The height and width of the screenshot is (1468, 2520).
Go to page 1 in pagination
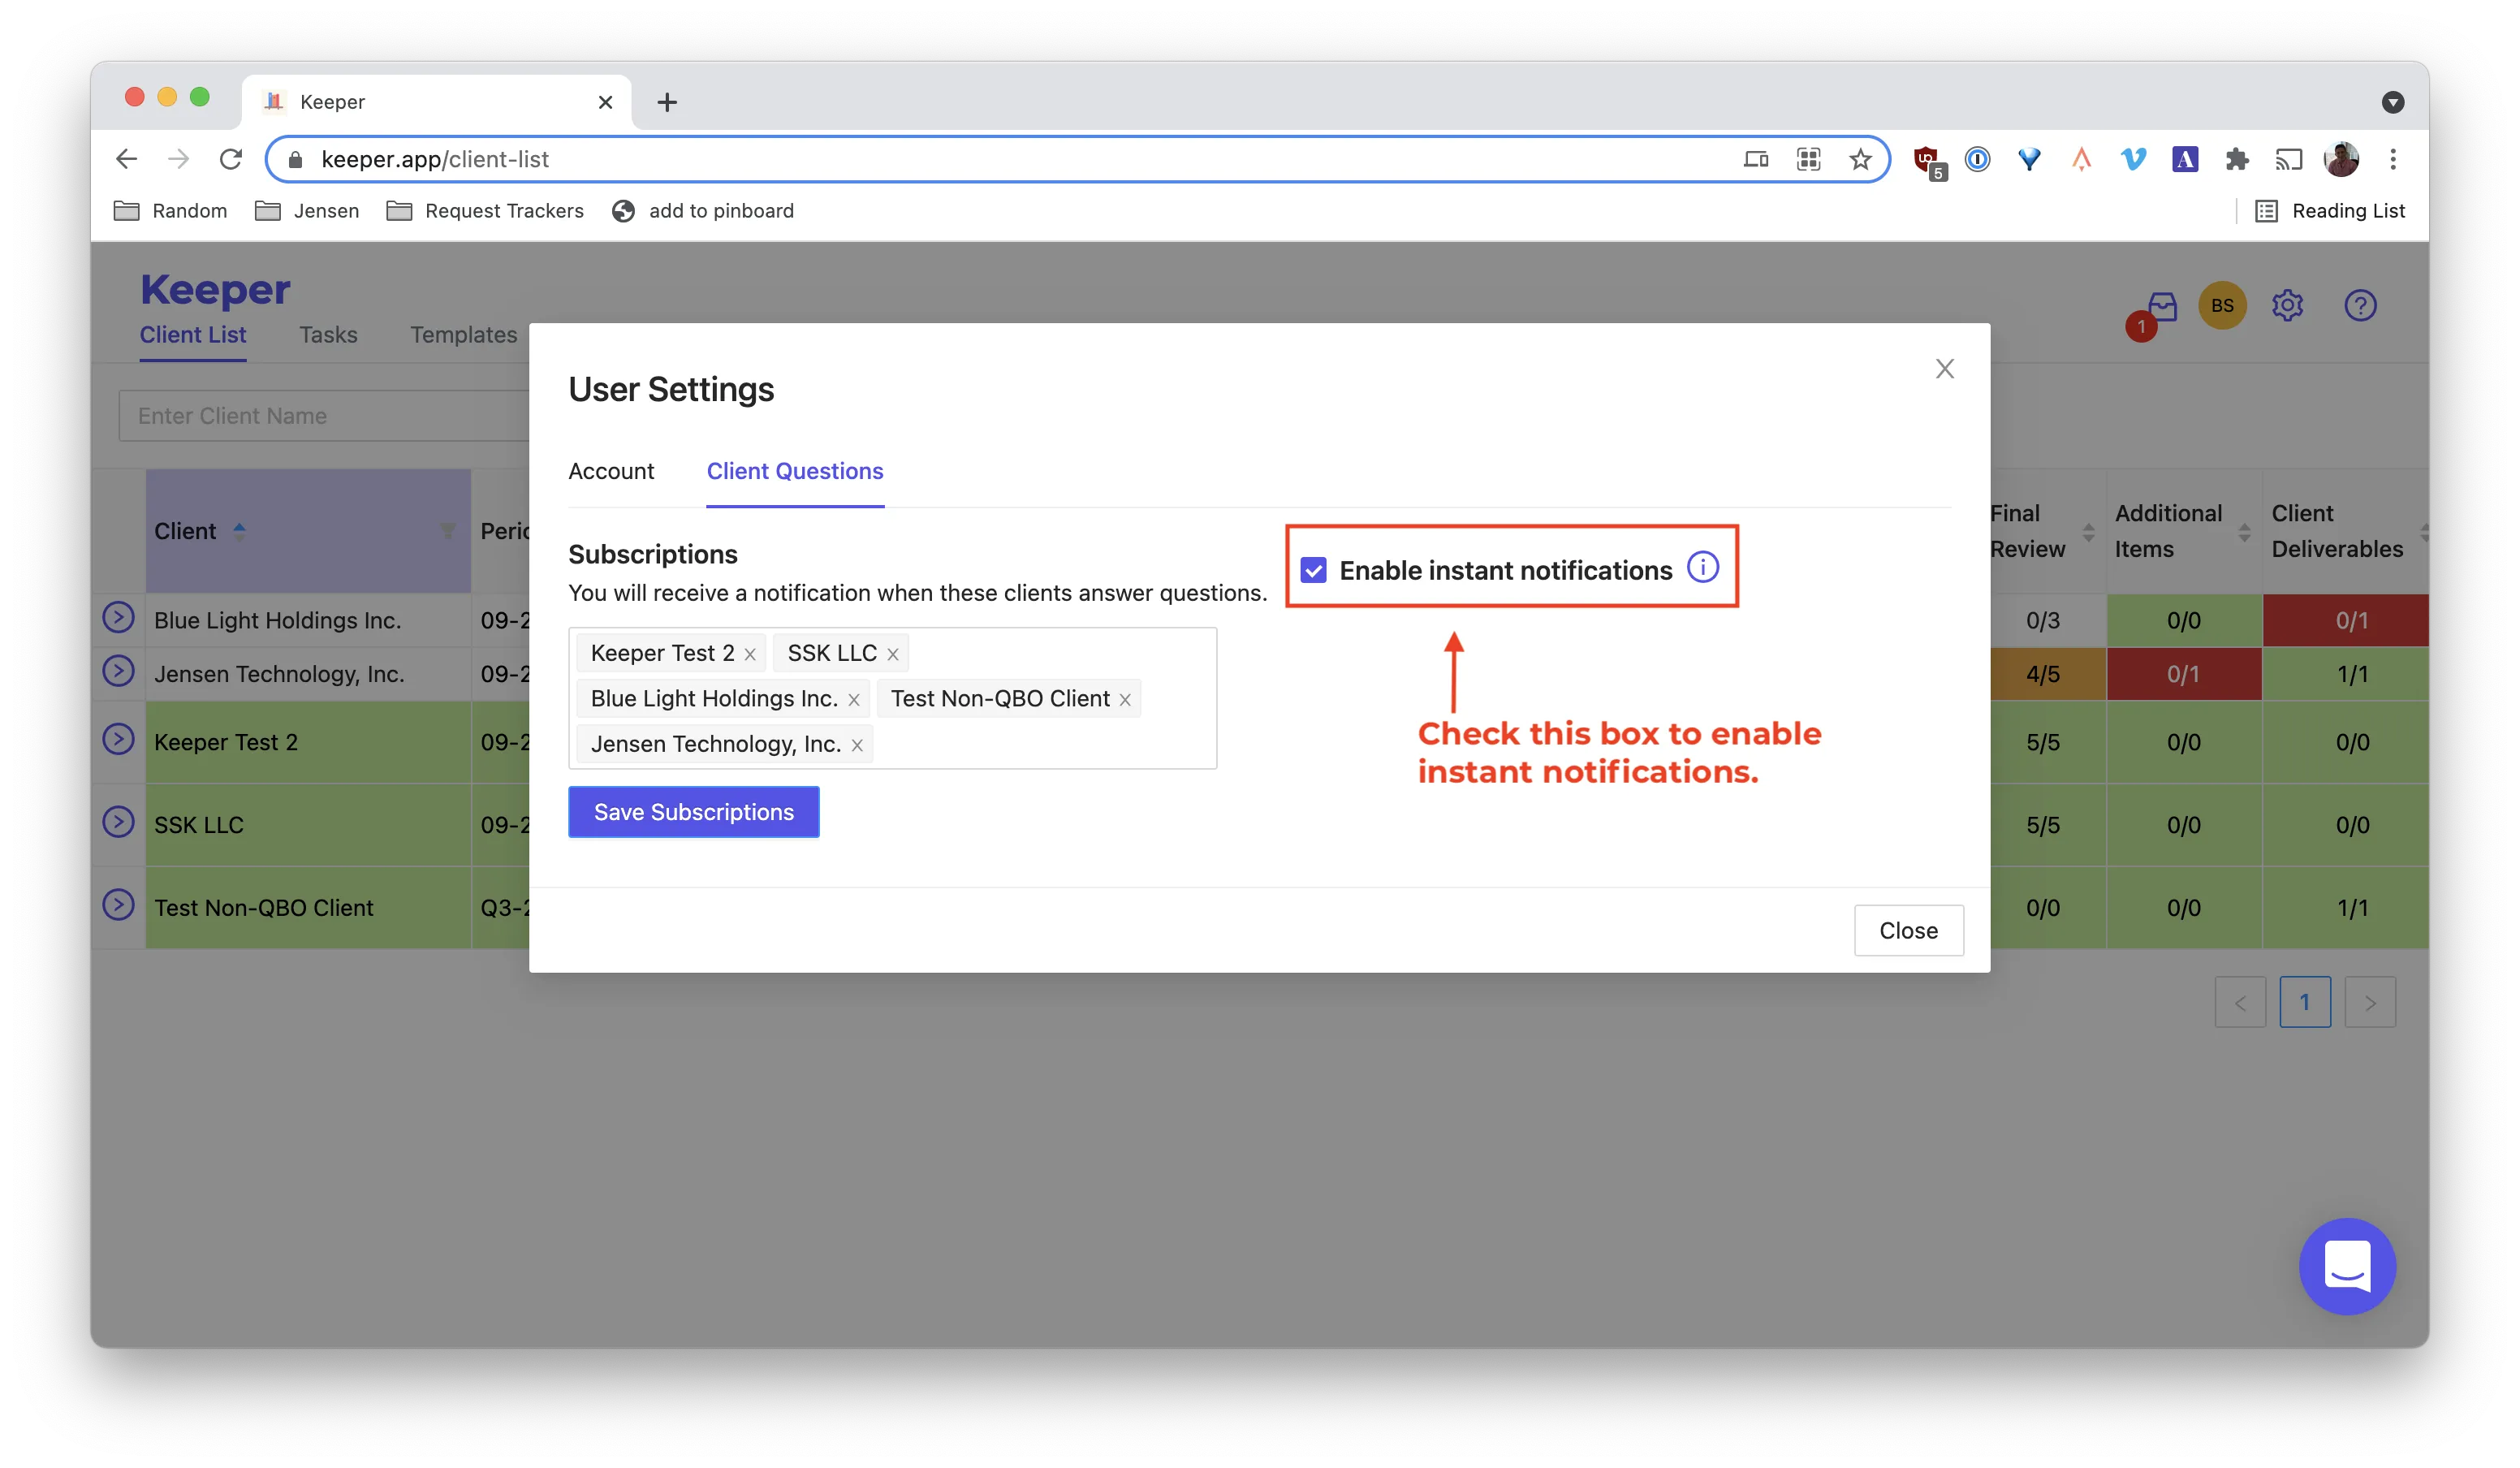(2305, 1001)
